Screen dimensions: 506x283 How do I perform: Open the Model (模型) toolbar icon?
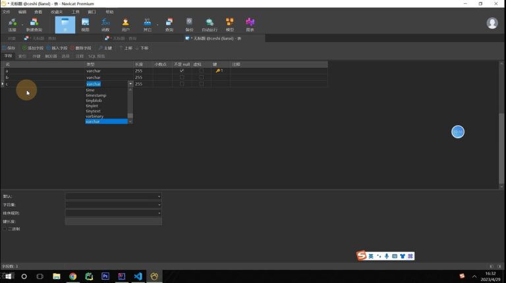(x=230, y=25)
